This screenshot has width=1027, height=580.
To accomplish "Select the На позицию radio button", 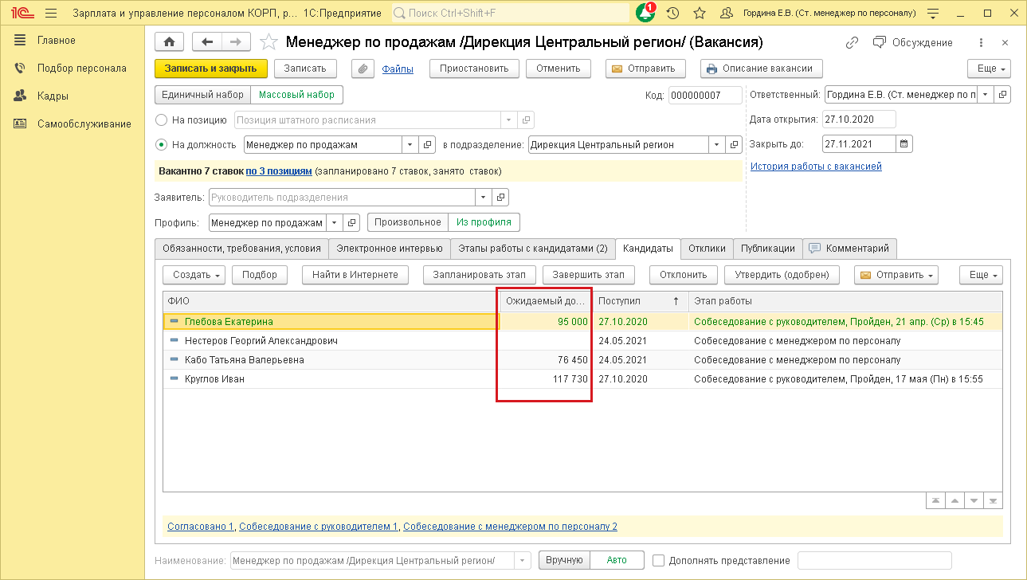I will coord(161,120).
